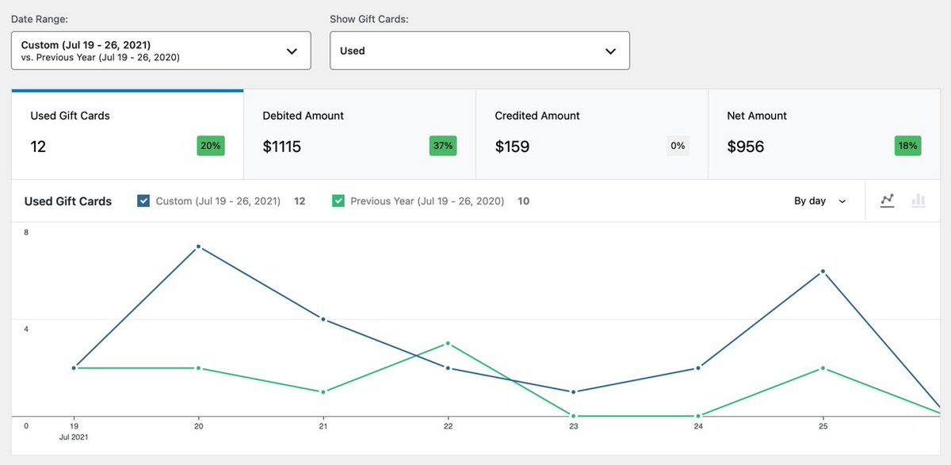This screenshot has height=465, width=951.
Task: Click the blue data point on Jul 20
Action: point(198,246)
